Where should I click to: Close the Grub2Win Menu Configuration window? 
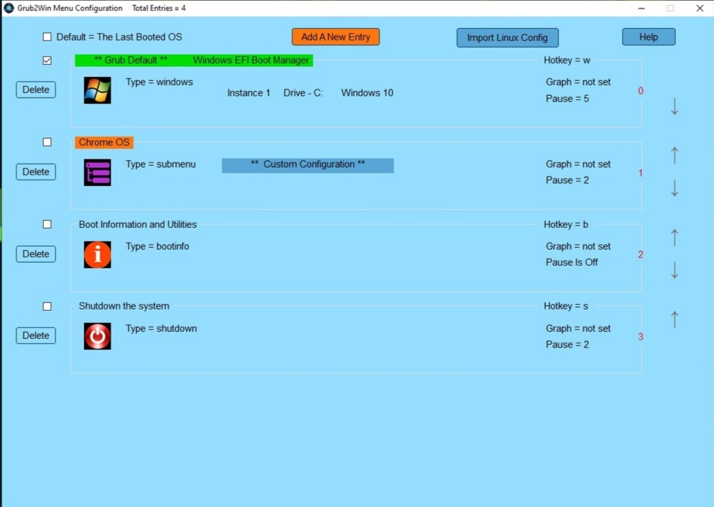[x=700, y=8]
